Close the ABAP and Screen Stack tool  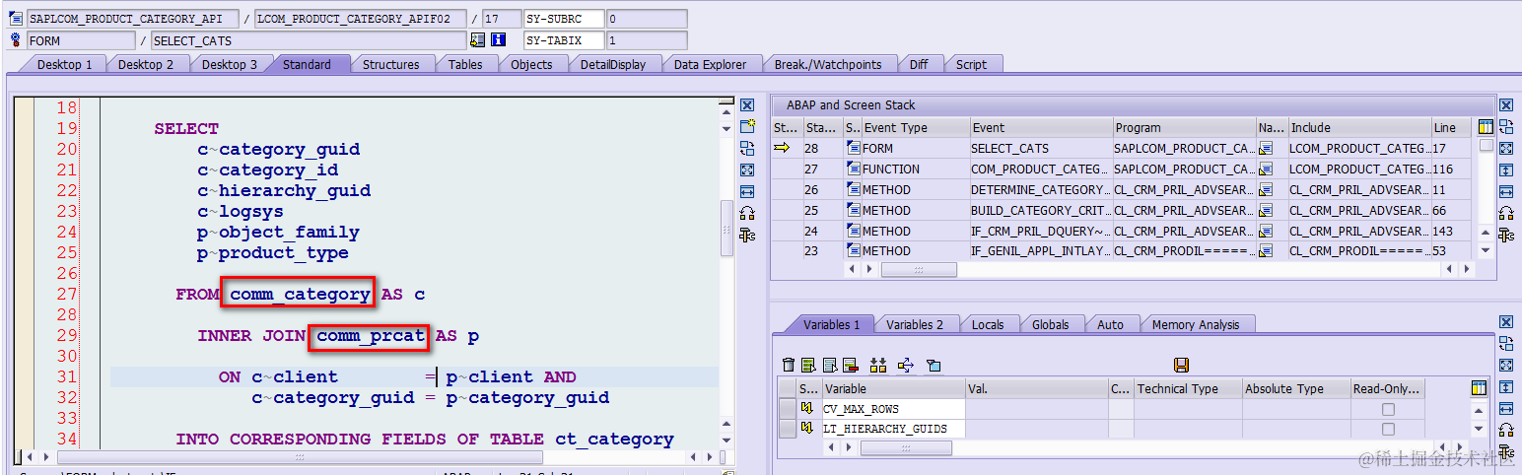(1506, 105)
